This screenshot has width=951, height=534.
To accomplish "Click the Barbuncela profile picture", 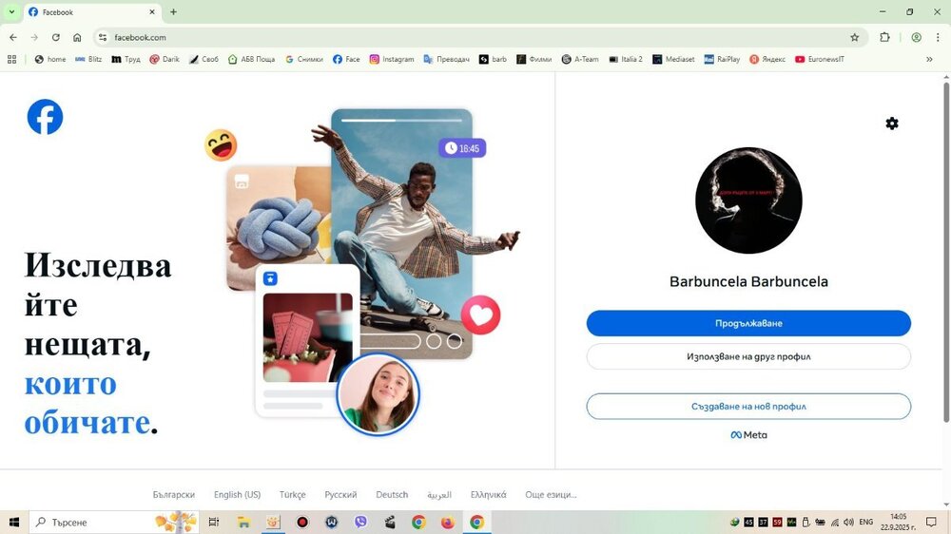I will pyautogui.click(x=748, y=200).
